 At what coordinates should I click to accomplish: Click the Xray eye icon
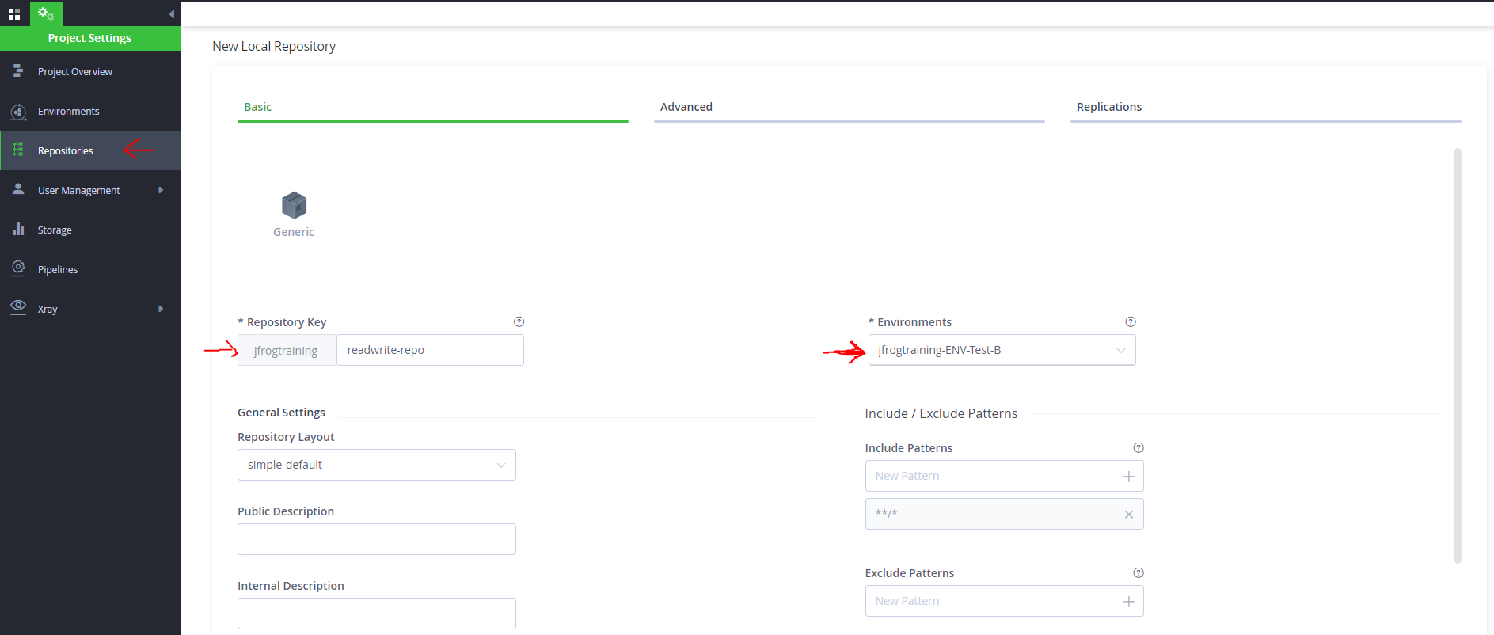(18, 306)
